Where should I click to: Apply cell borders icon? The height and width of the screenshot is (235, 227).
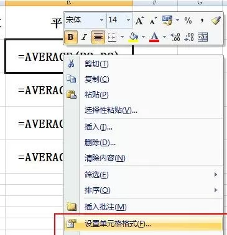pyautogui.click(x=112, y=37)
